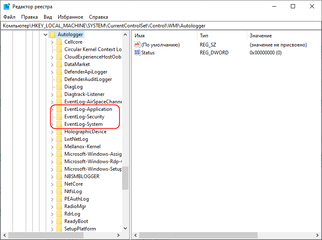
Task: Expand the DataMarket key
Action: (52, 65)
